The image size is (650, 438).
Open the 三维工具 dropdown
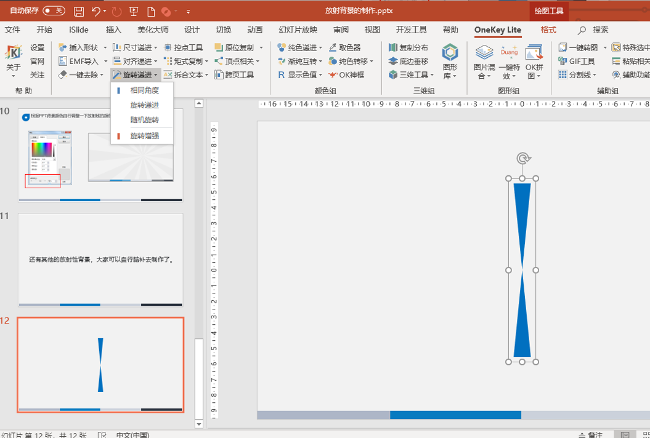(x=432, y=74)
